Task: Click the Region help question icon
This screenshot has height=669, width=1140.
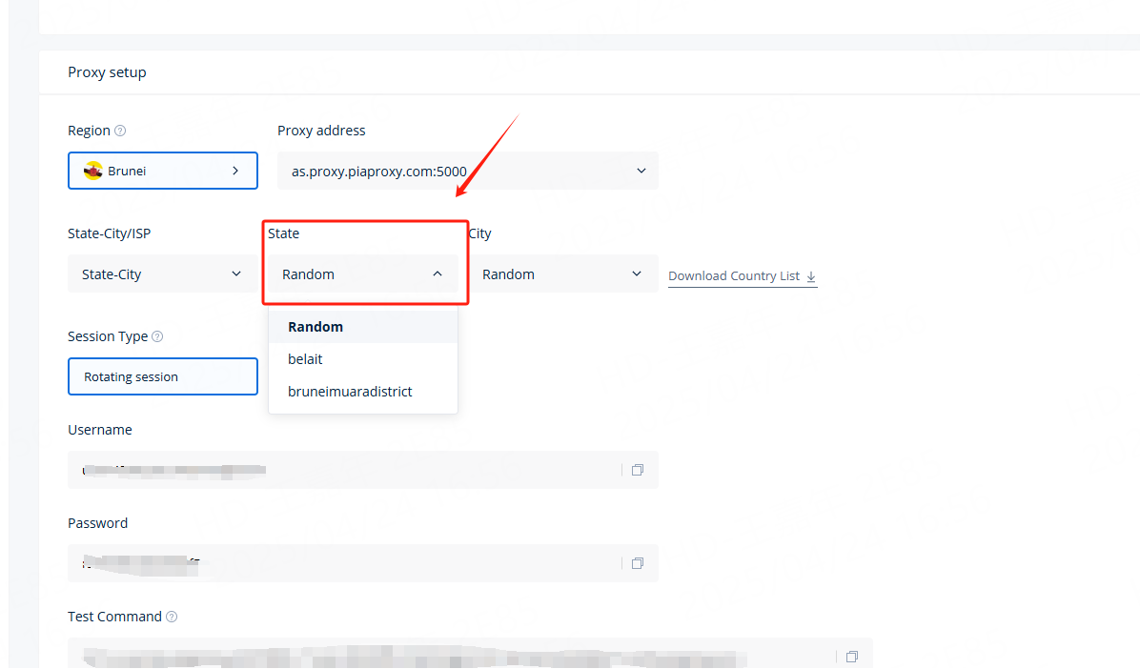Action: coord(120,132)
